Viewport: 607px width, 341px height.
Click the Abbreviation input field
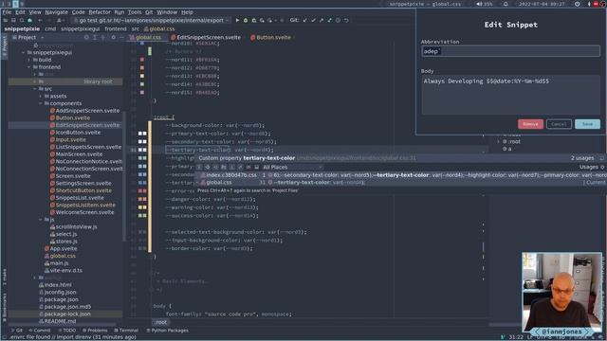point(510,51)
